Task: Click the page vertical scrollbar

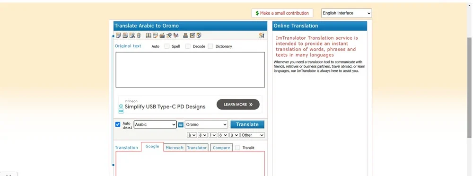Action: pos(470,88)
